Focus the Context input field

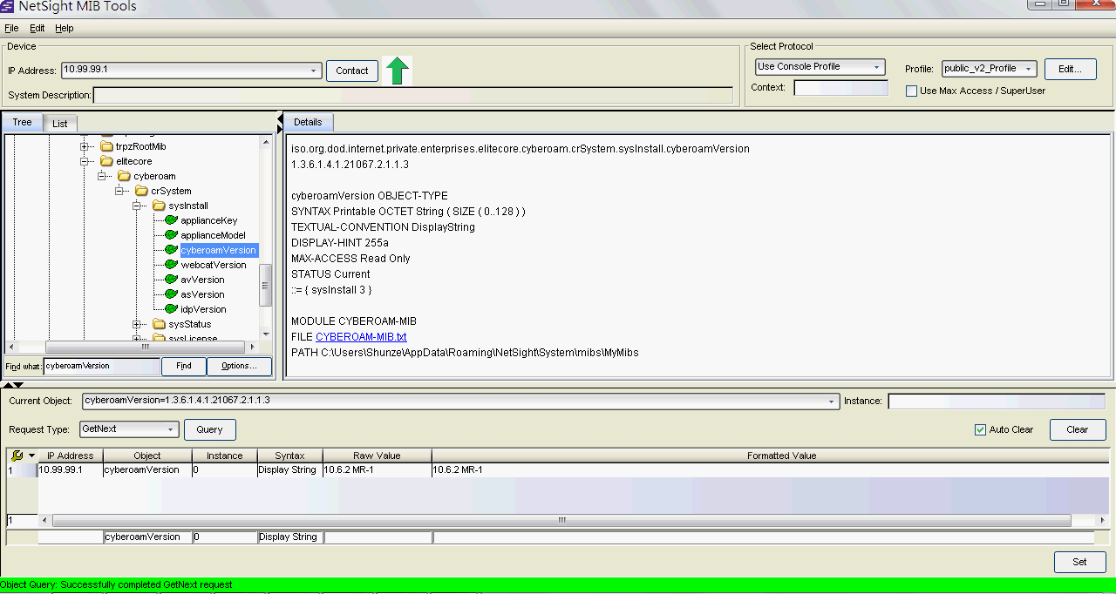click(840, 88)
